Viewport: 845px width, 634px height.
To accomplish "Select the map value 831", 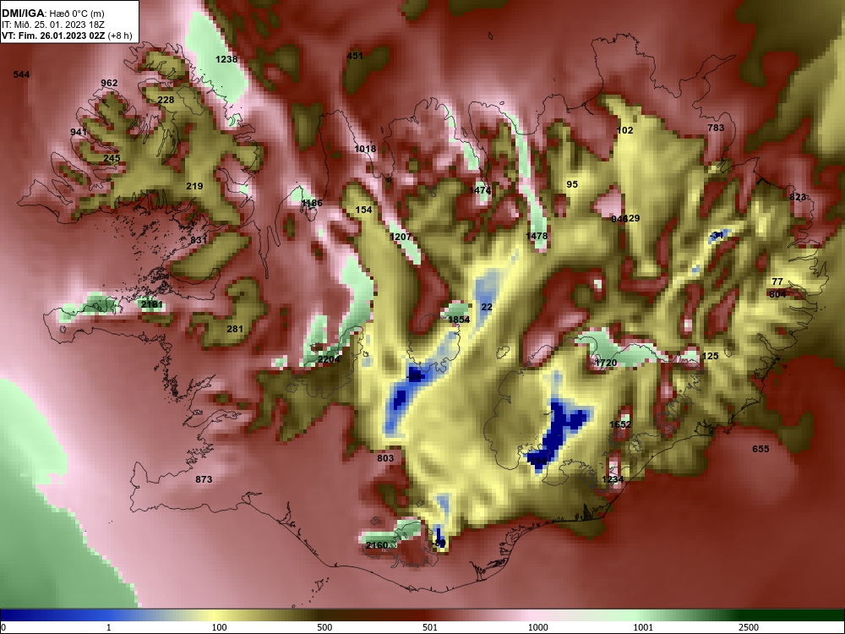I will pos(199,239).
